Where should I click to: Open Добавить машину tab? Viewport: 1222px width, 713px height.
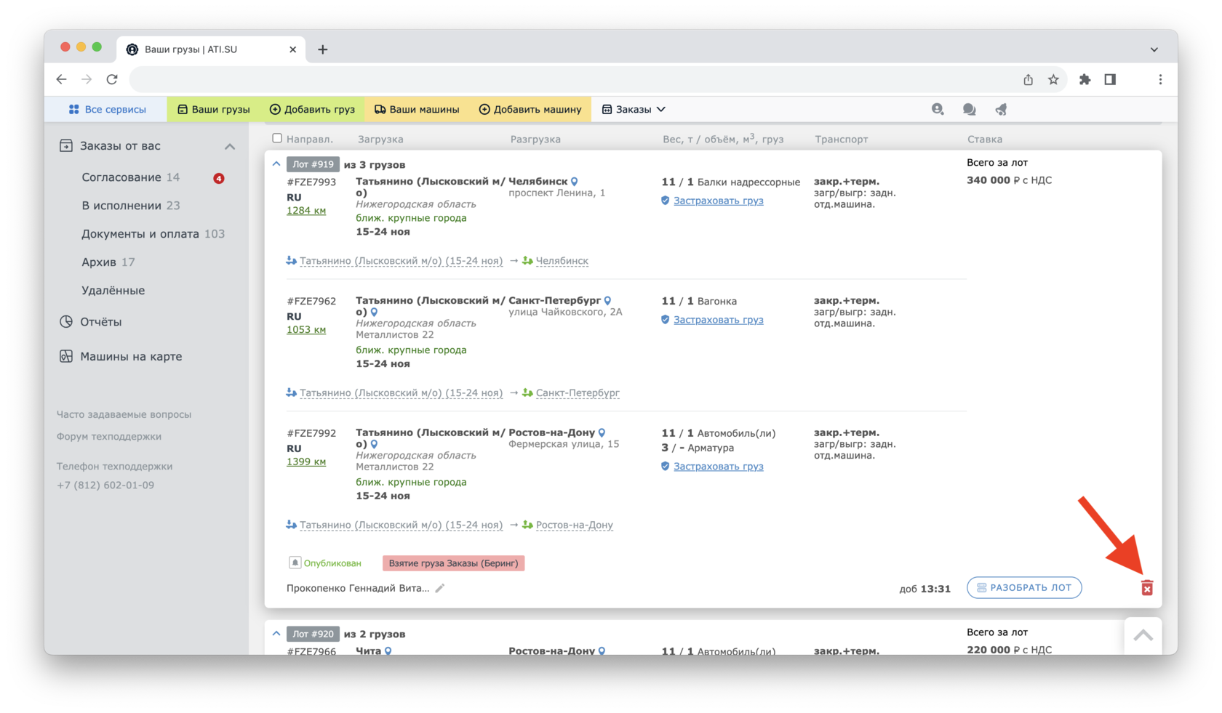(530, 109)
